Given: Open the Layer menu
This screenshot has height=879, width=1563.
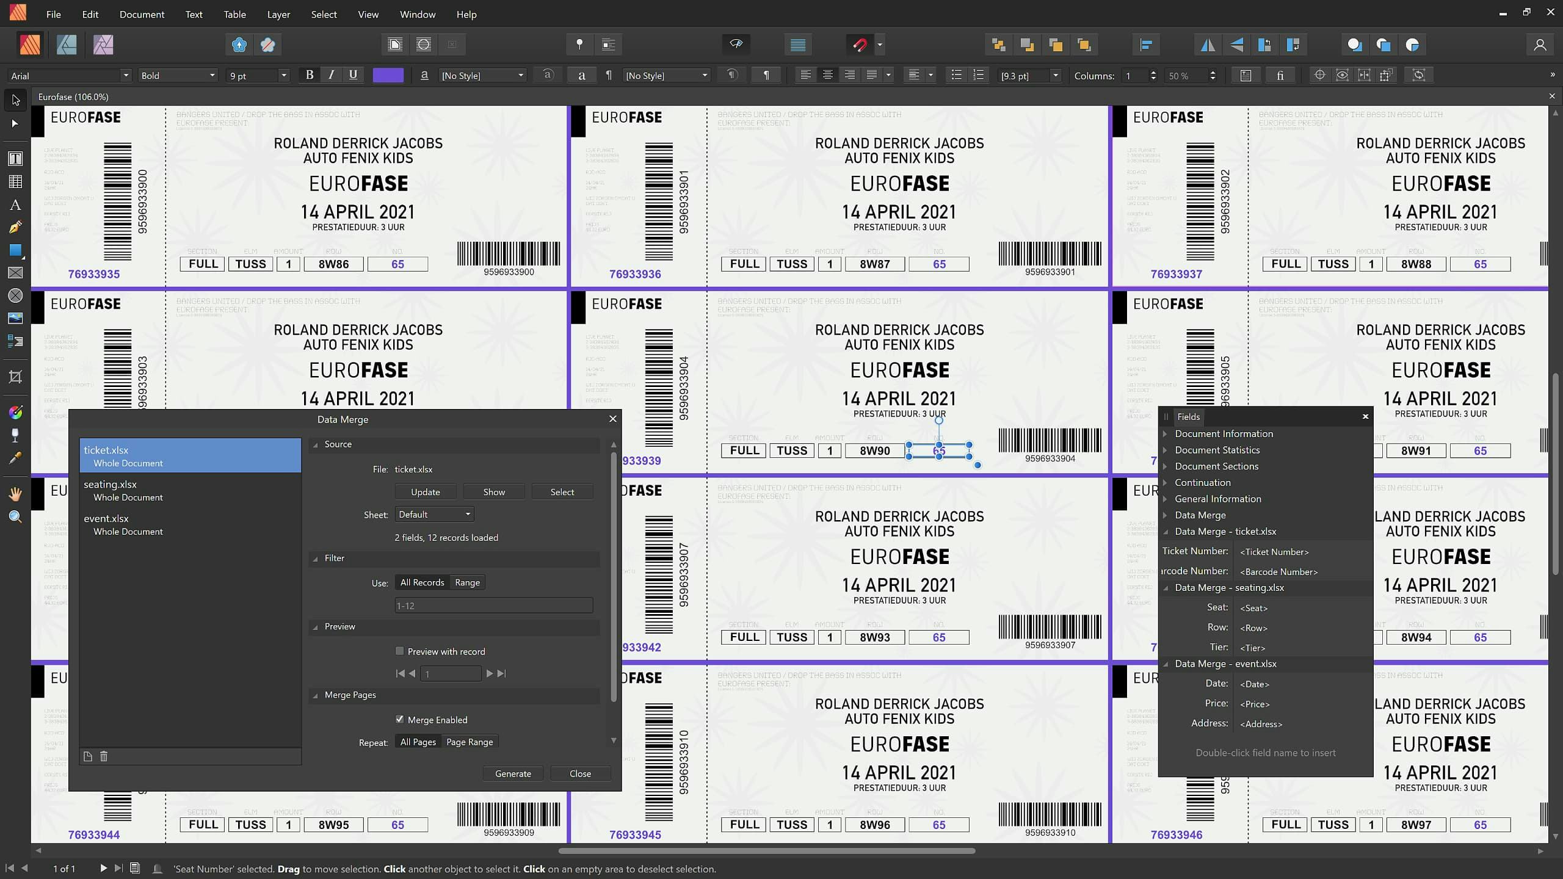Looking at the screenshot, I should coord(278,14).
